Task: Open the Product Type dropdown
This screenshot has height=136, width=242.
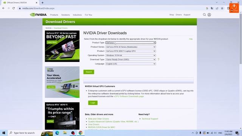Action: tap(130, 43)
